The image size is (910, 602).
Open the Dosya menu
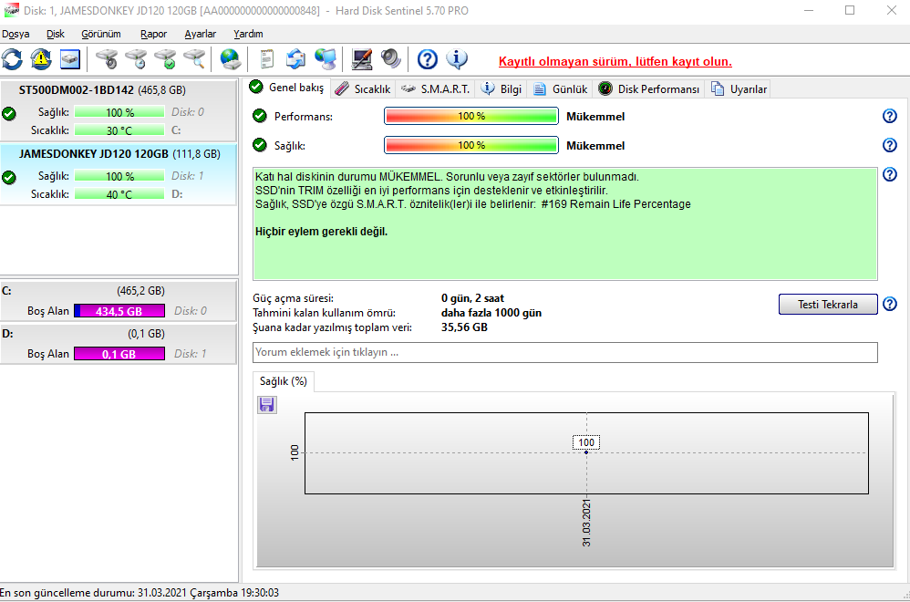16,35
